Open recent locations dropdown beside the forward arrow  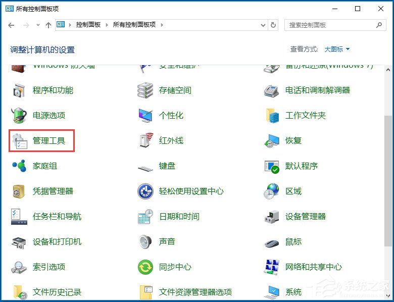37,25
